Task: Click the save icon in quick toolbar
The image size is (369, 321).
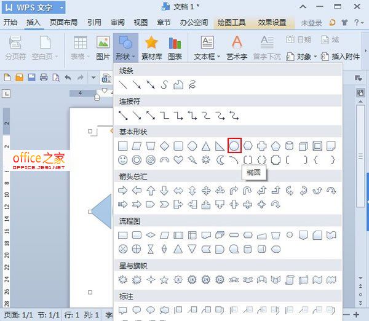Action: [31, 77]
